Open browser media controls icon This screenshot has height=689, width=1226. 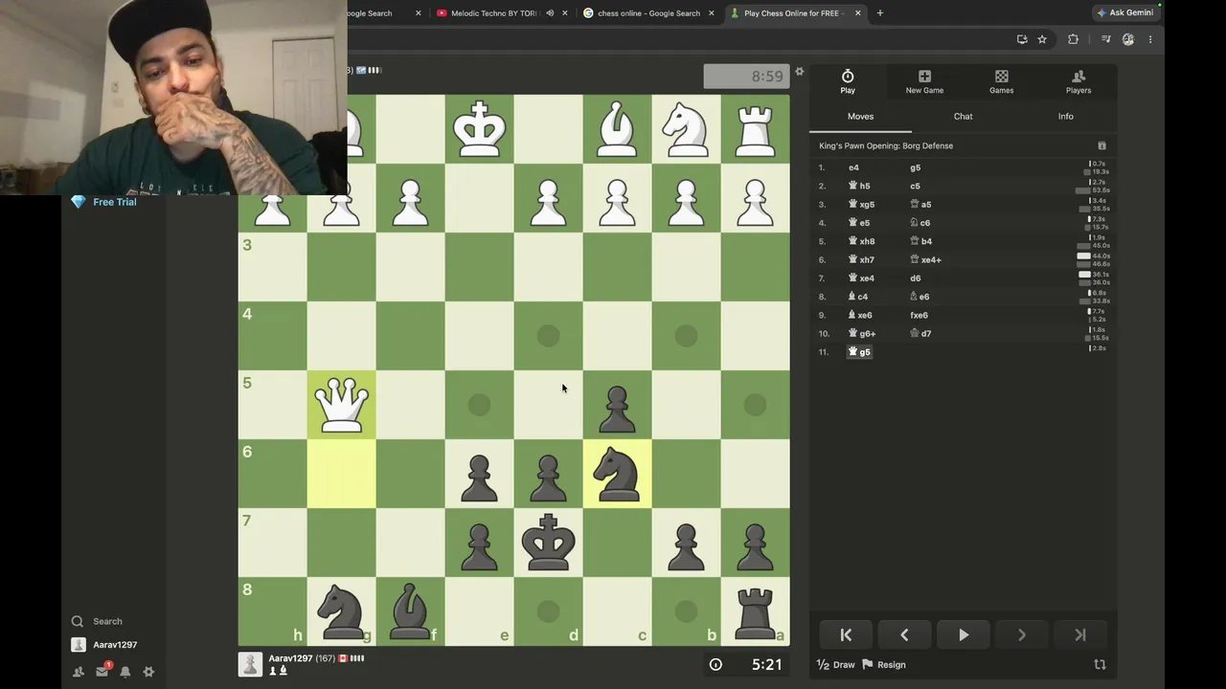(x=1106, y=39)
